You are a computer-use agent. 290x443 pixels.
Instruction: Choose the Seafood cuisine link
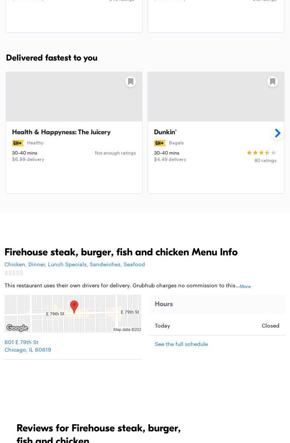[134, 264]
